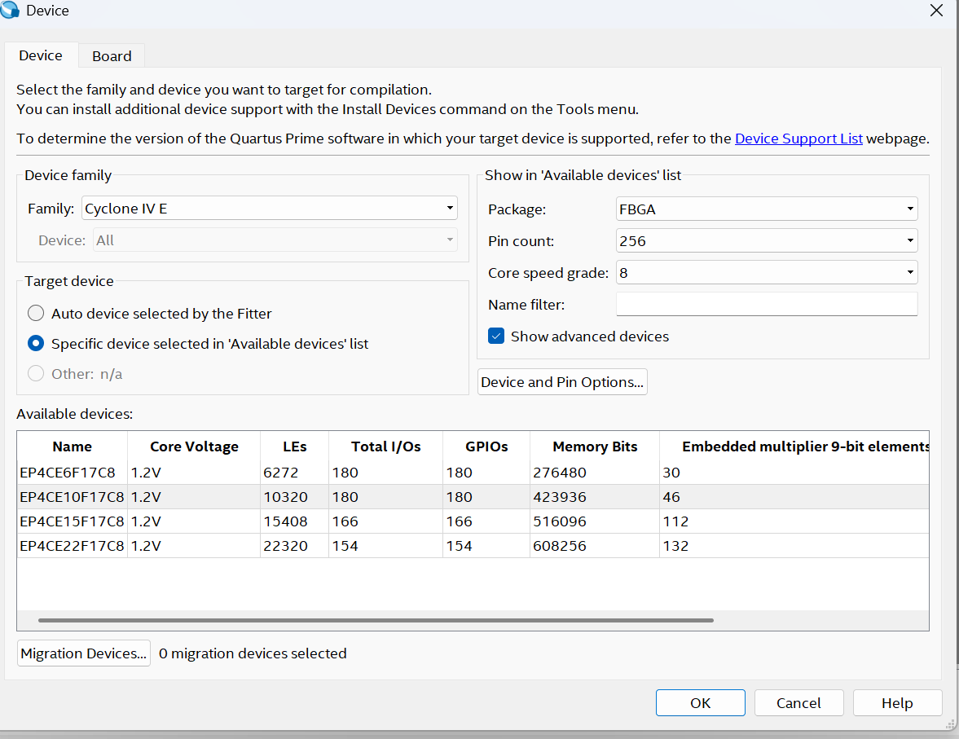Sort by the Memory Bits column header
The width and height of the screenshot is (959, 739).
595,446
